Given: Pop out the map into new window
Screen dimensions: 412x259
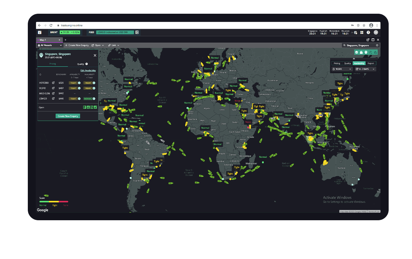Looking at the screenshot, I should coord(368,40).
